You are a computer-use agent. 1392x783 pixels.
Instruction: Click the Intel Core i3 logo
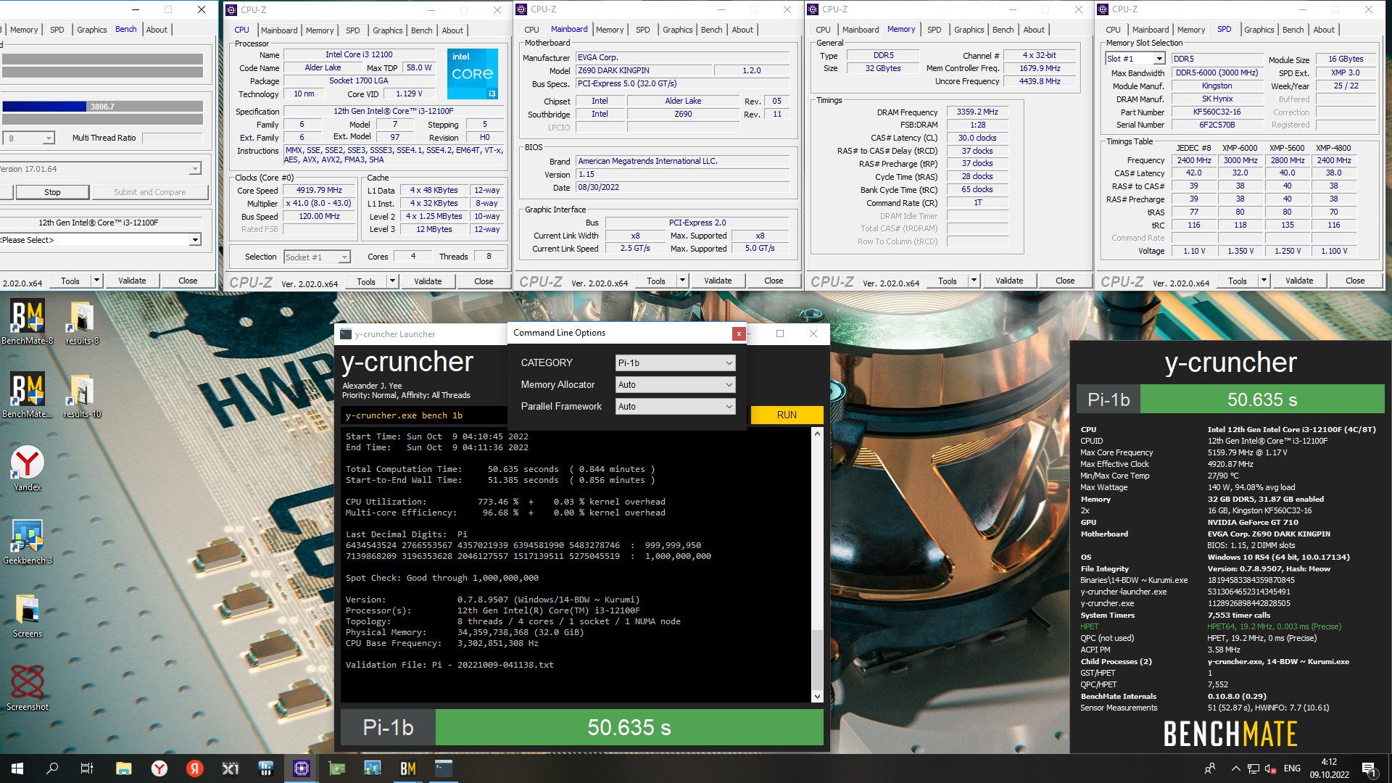coord(473,74)
